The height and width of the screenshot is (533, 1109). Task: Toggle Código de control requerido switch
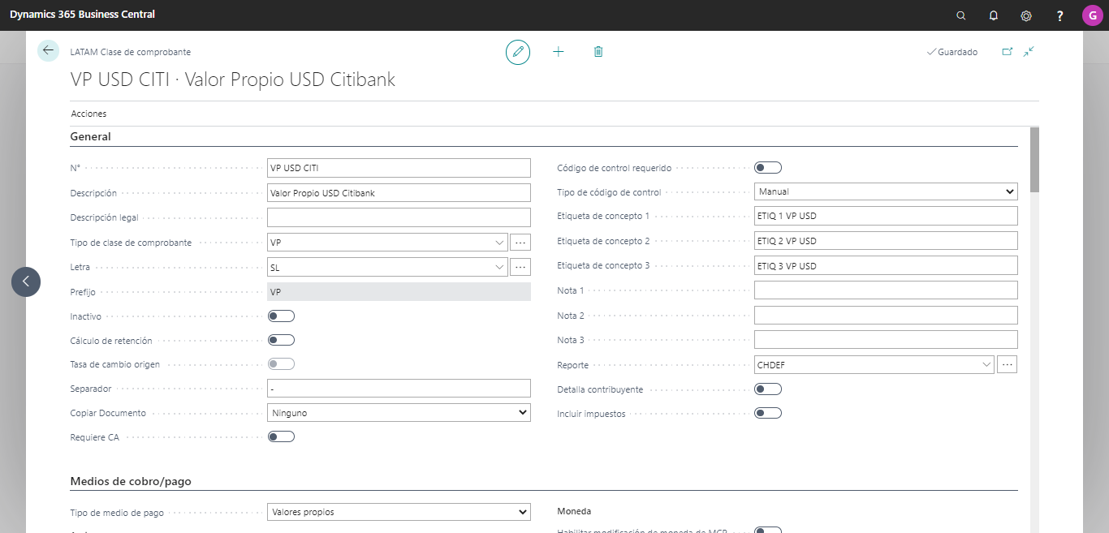coord(768,168)
